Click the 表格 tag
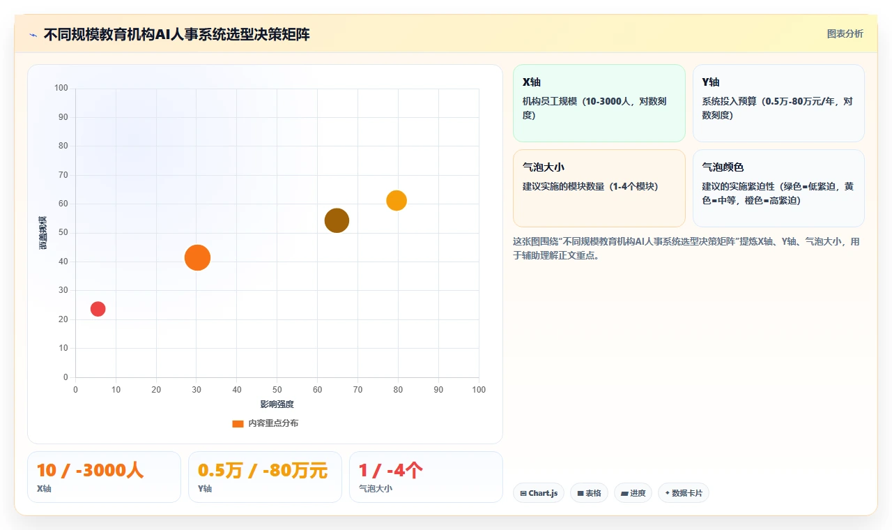892x530 pixels. [589, 493]
